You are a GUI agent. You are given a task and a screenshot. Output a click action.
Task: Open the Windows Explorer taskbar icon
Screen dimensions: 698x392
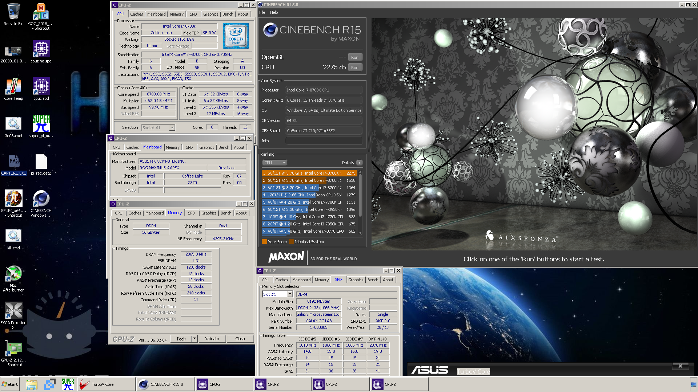pos(32,384)
